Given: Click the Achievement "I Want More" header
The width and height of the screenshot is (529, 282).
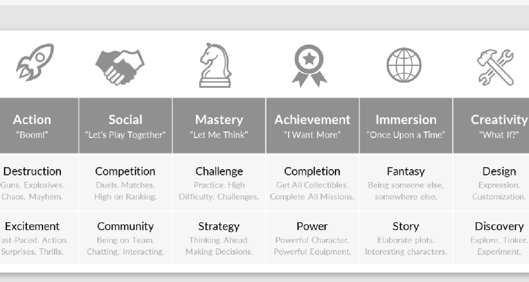Looking at the screenshot, I should (312, 126).
